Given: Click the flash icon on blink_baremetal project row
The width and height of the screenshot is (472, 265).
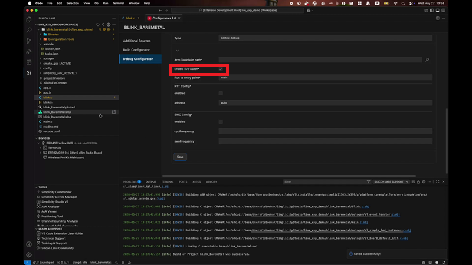Looking at the screenshot, I should (x=109, y=29).
